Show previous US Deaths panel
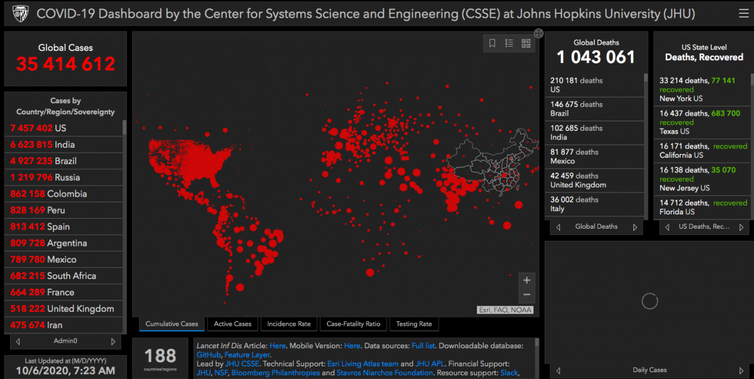 [667, 227]
